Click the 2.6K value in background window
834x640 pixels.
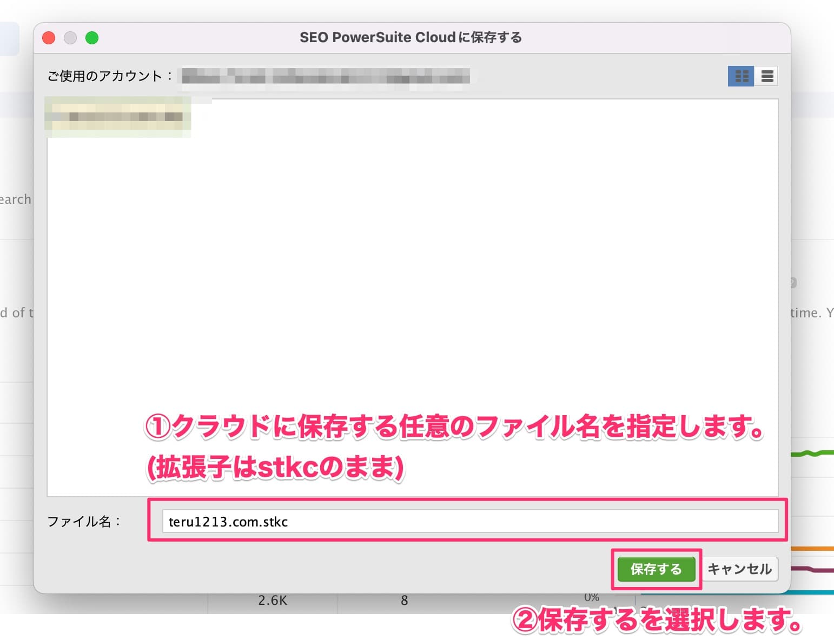click(273, 601)
